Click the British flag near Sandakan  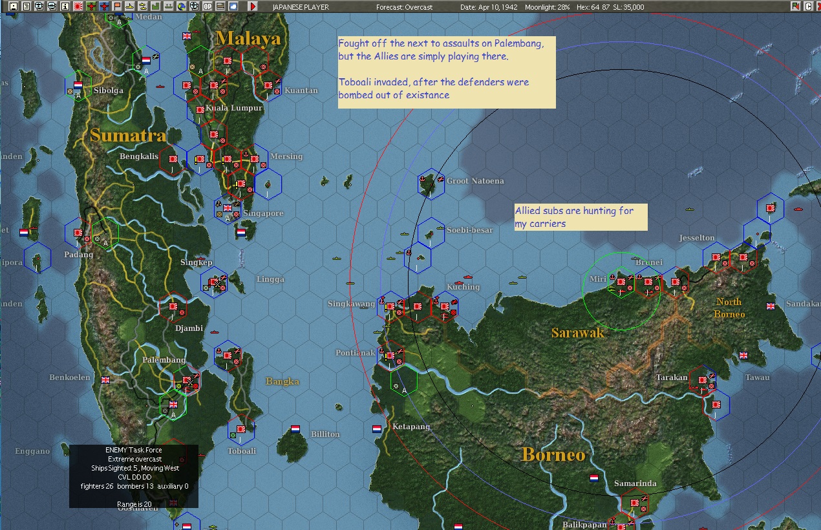(x=770, y=306)
